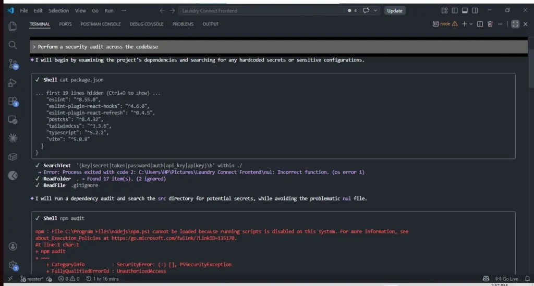Click the Go Live button

click(x=507, y=279)
